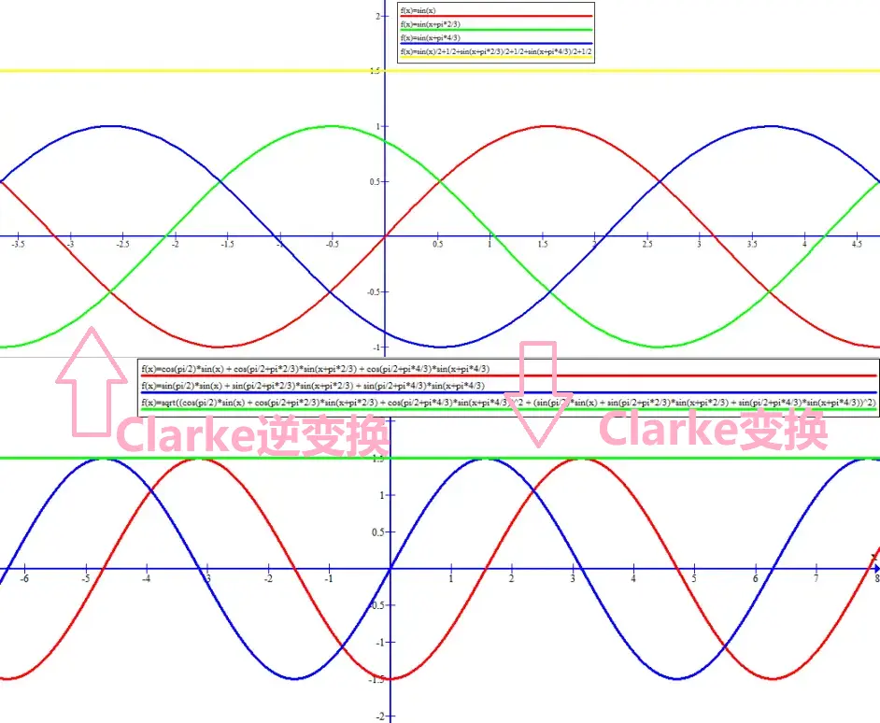Select the f(x)=sin(x) legend entry
Image resolution: width=880 pixels, height=723 pixels.
coord(419,10)
